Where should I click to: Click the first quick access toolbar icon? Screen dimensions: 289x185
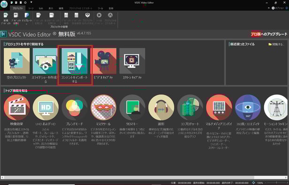pos(12,3)
